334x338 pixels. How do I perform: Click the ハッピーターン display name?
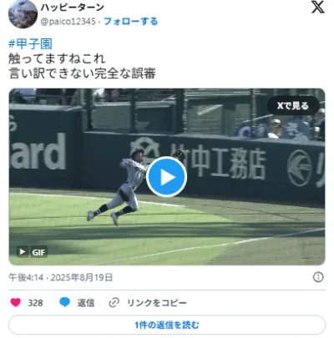pyautogui.click(x=72, y=8)
